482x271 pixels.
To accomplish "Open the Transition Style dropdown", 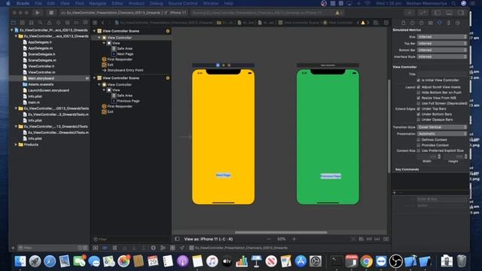I will (x=442, y=127).
